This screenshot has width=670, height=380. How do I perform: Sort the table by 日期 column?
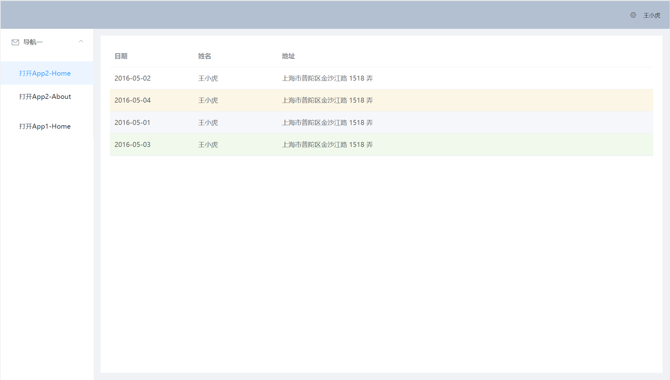coord(121,56)
